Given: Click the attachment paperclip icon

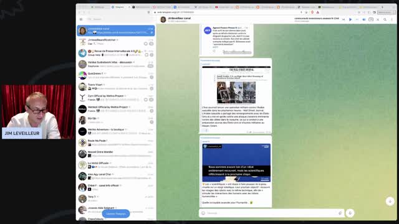Looking at the screenshot, I should (x=340, y=213).
